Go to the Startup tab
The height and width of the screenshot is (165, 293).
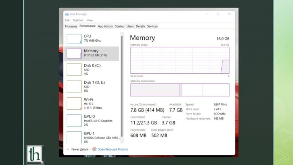[120, 26]
